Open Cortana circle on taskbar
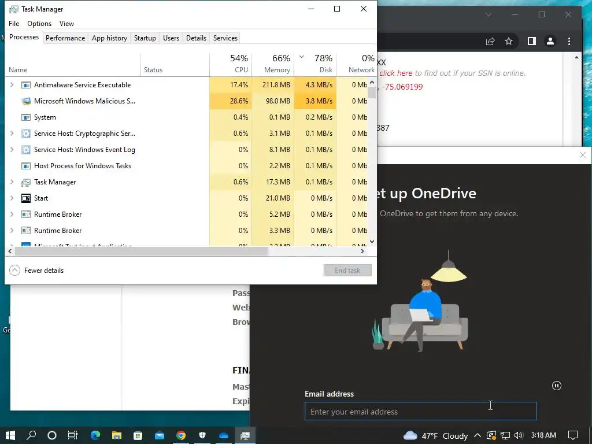 click(51, 435)
